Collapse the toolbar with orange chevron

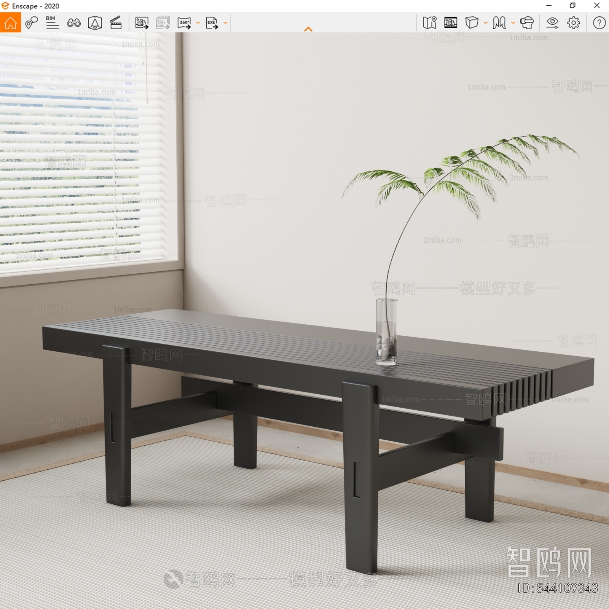[308, 29]
